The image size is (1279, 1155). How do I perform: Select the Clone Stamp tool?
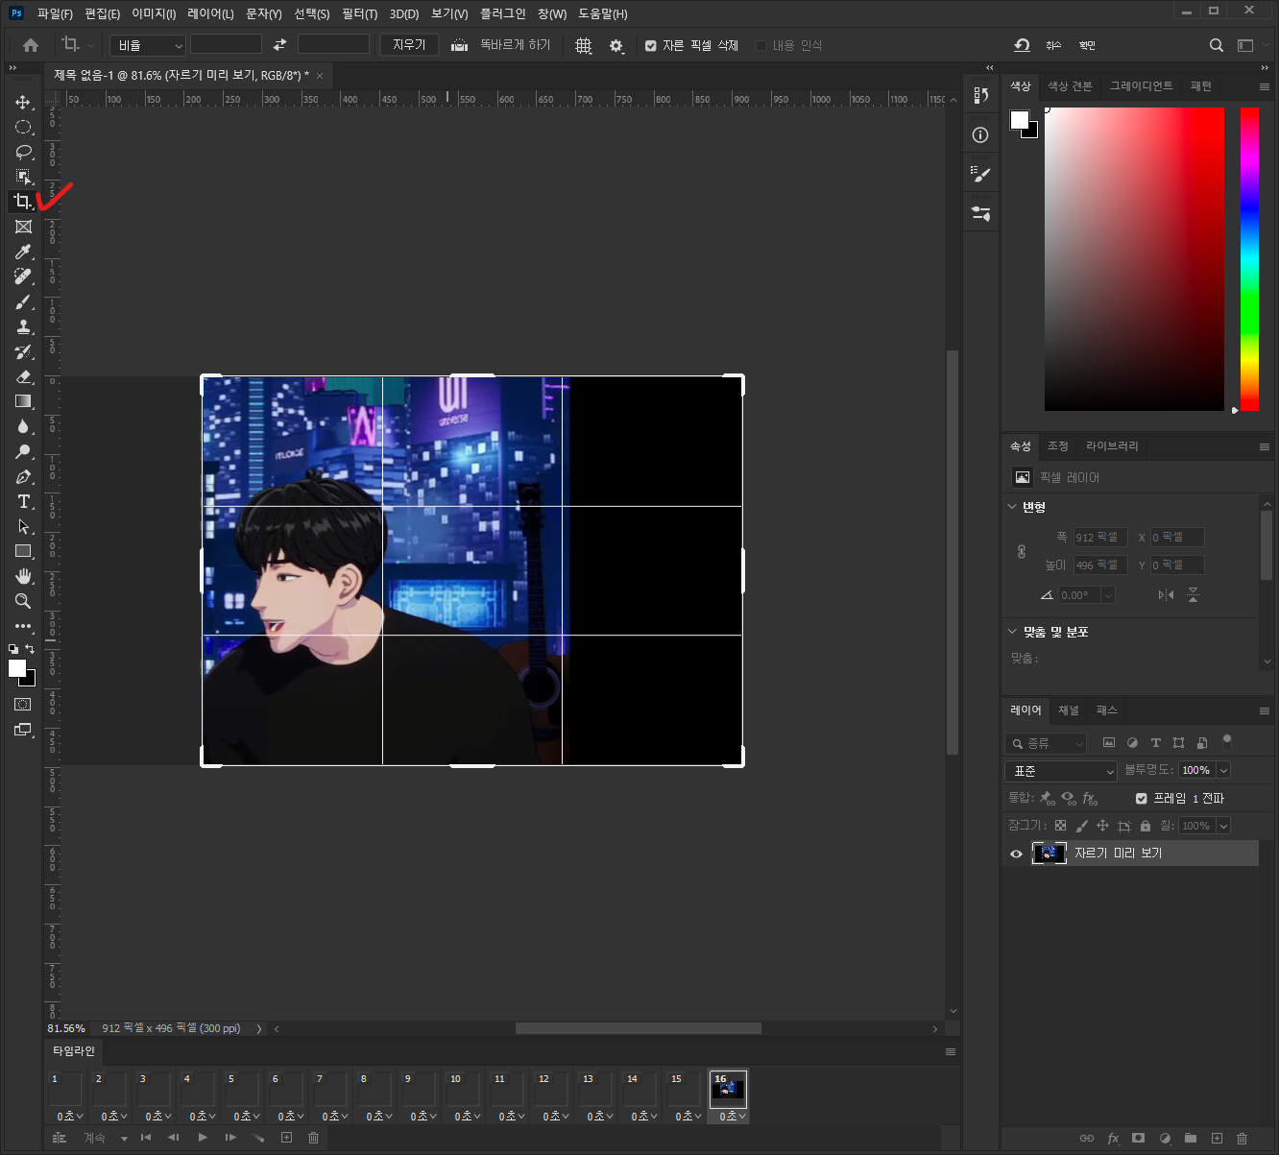23,326
